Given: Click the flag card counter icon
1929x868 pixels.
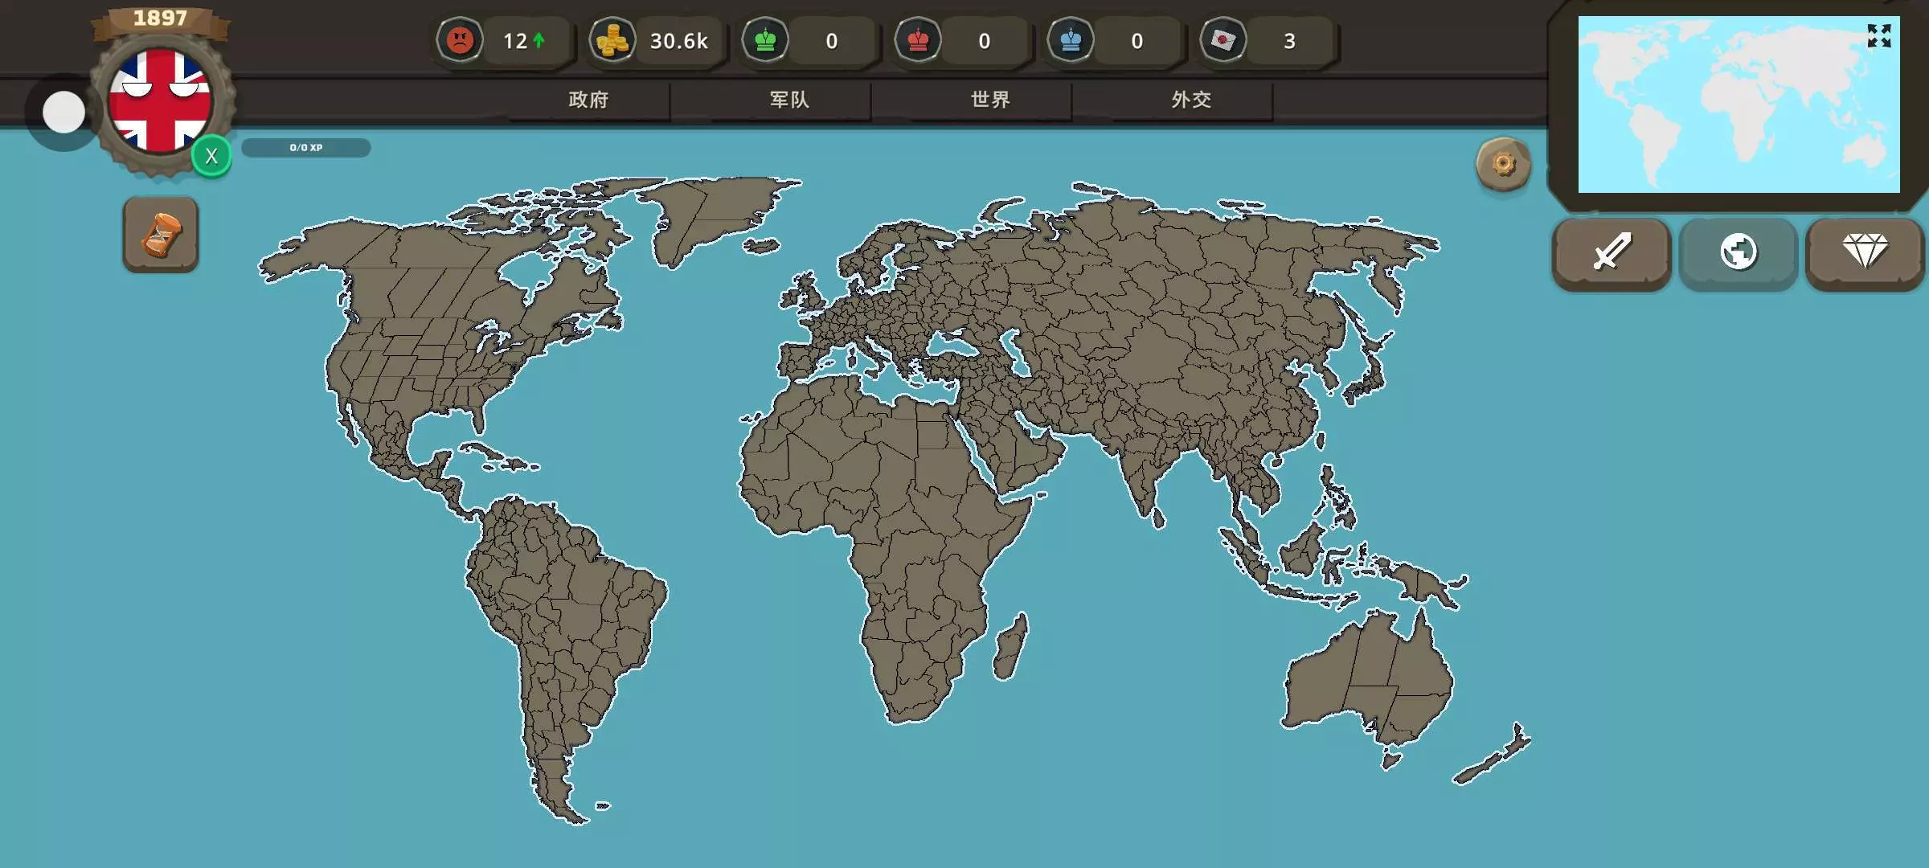Looking at the screenshot, I should click(1223, 40).
